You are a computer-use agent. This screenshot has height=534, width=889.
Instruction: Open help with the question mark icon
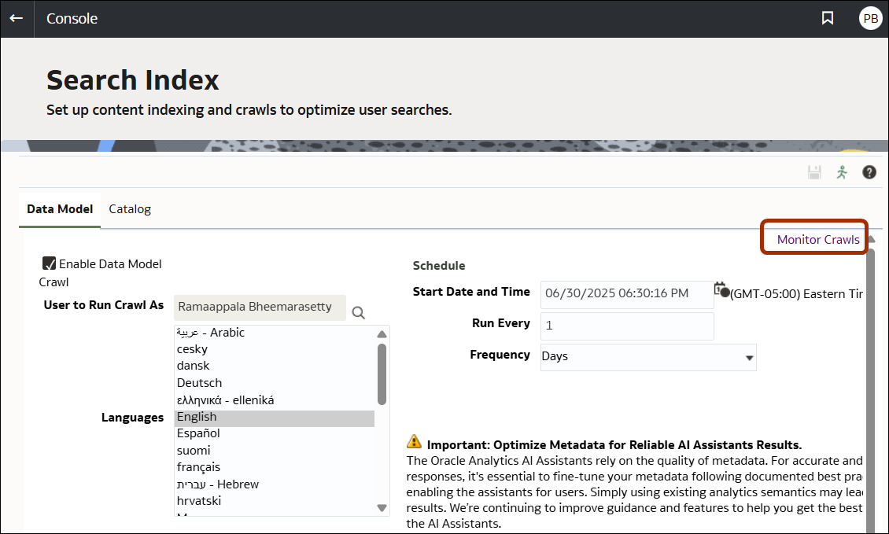[x=869, y=171]
